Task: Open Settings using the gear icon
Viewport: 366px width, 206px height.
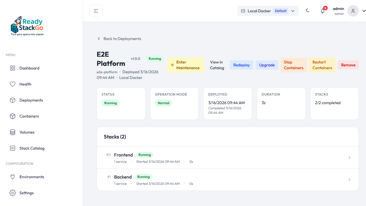Action: 13,193
